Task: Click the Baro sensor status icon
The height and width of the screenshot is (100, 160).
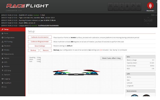Action: (127, 7)
